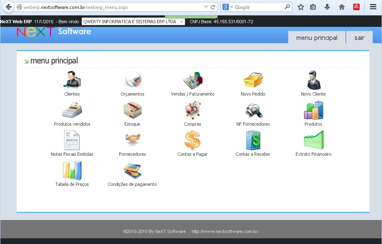Open the Clientes icon
This screenshot has height=244, width=382.
point(72,79)
